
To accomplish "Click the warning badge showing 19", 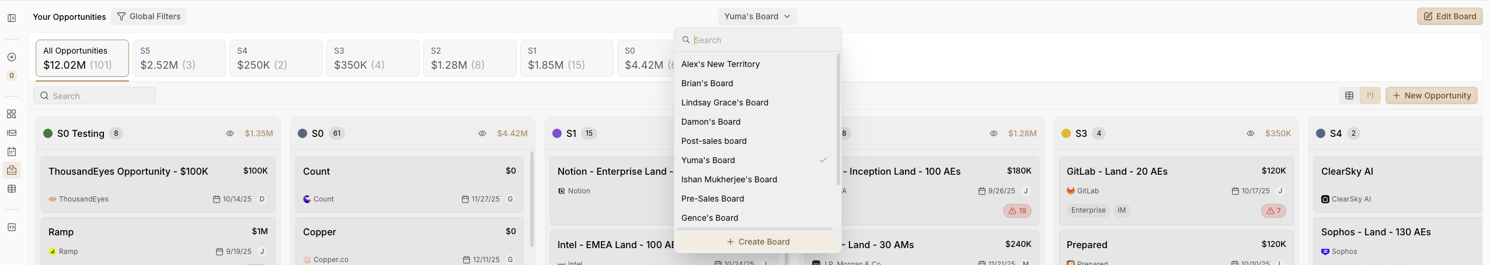I will coord(1017,211).
